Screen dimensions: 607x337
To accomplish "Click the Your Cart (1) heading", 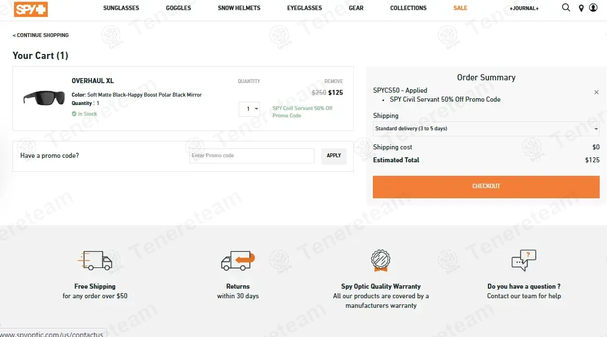I will pos(40,56).
